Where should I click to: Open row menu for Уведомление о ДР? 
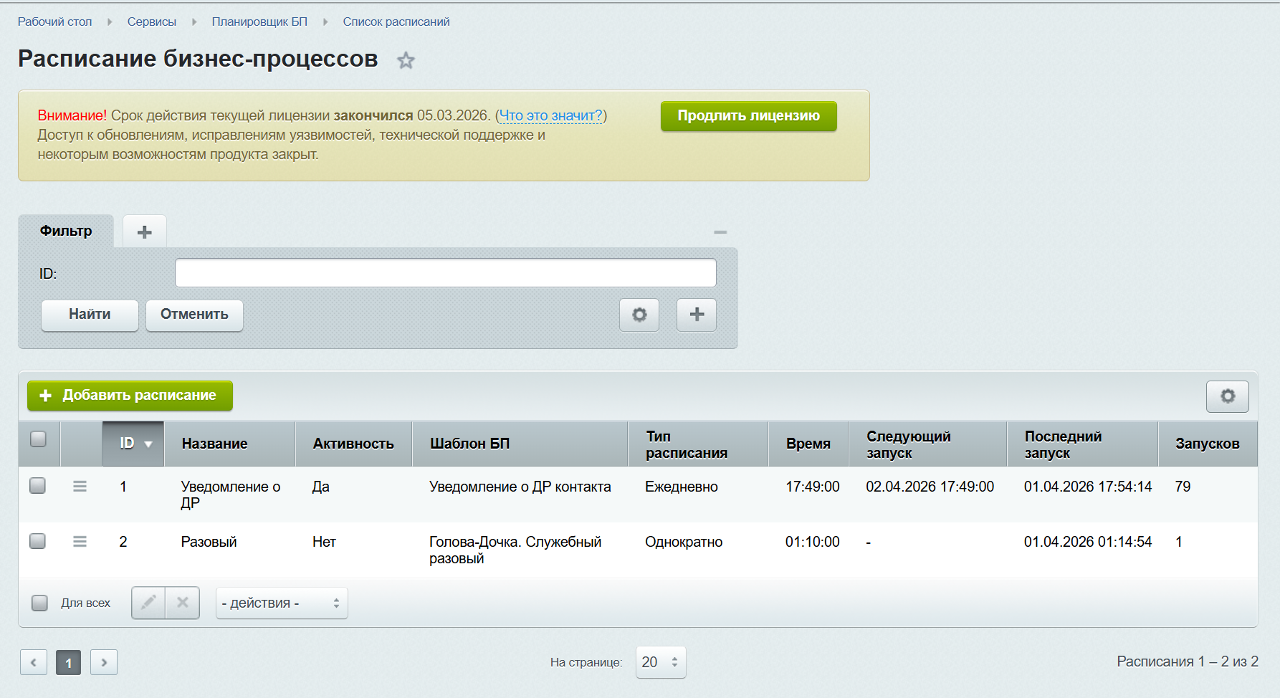tap(80, 487)
